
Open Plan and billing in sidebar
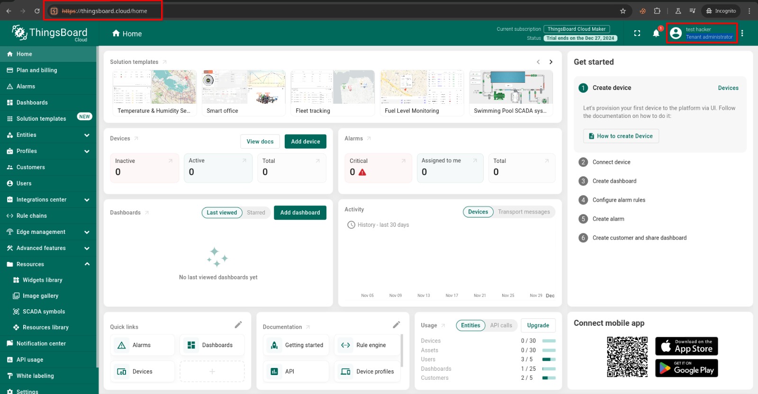click(x=48, y=70)
